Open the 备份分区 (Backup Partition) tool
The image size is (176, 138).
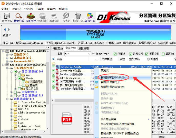click(x=90, y=17)
